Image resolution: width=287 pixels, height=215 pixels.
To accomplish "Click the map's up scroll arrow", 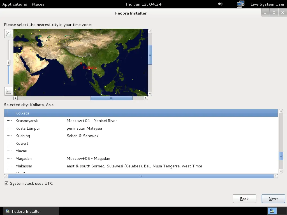I will click(150, 31).
